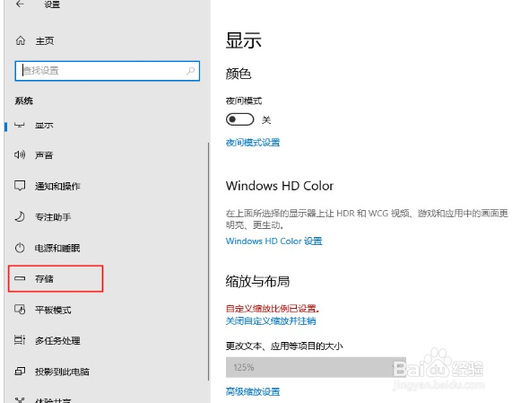
Task: Click the projecting to this PC icon
Action: 20,372
